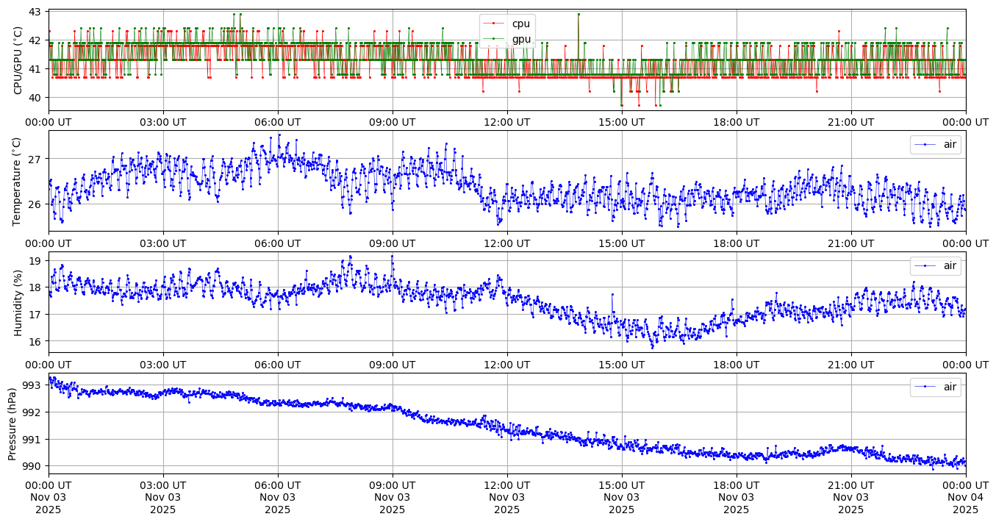The width and height of the screenshot is (996, 522).
Task: Click the 19 tick on the humidity axis
Action: pyautogui.click(x=36, y=260)
